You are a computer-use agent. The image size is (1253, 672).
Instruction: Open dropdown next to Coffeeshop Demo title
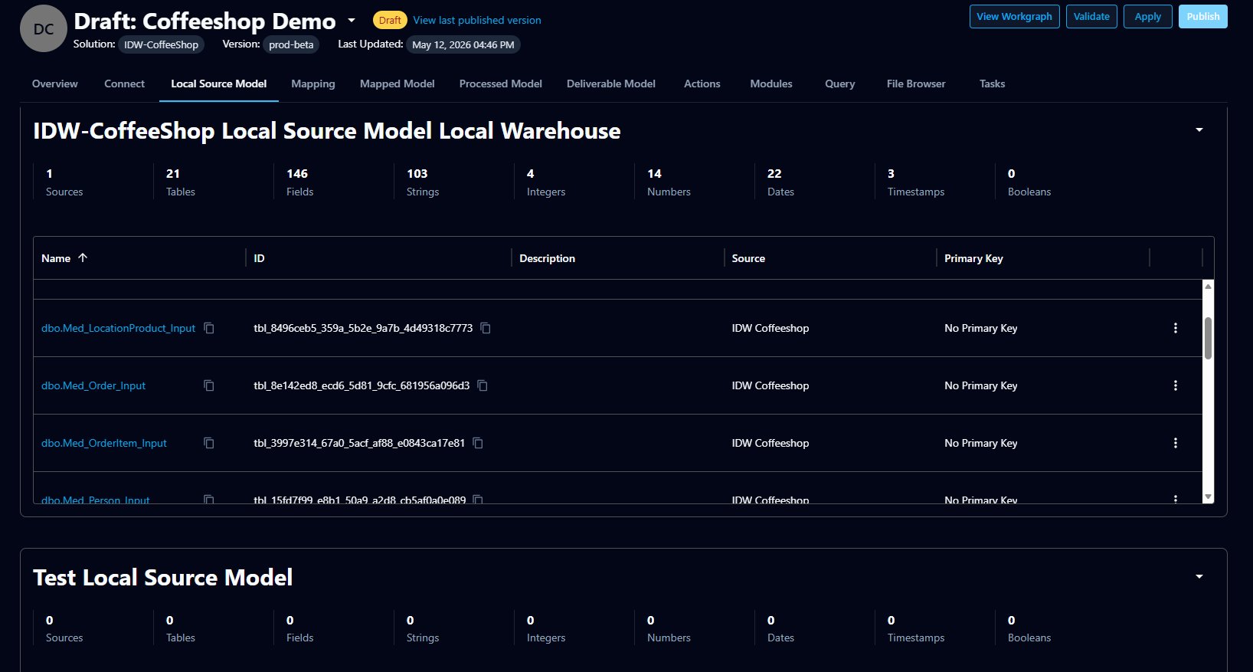[352, 21]
